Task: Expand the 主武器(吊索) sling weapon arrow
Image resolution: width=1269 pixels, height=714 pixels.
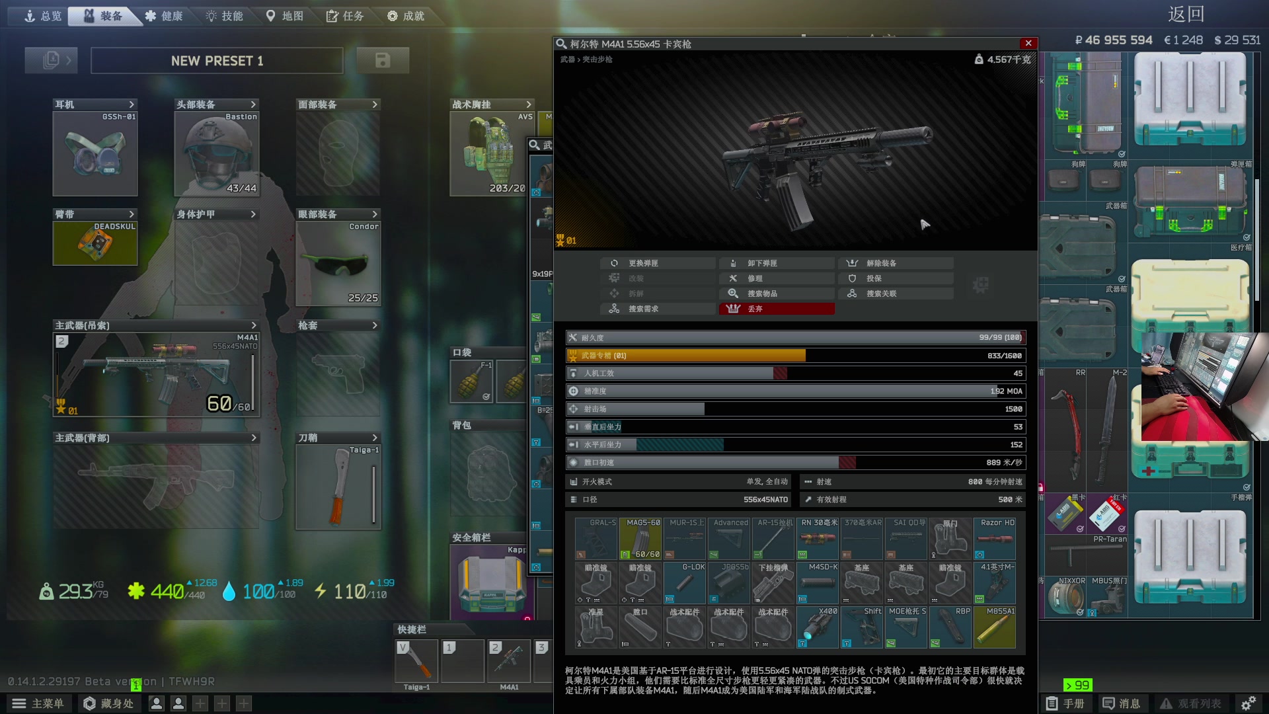Action: (x=254, y=325)
